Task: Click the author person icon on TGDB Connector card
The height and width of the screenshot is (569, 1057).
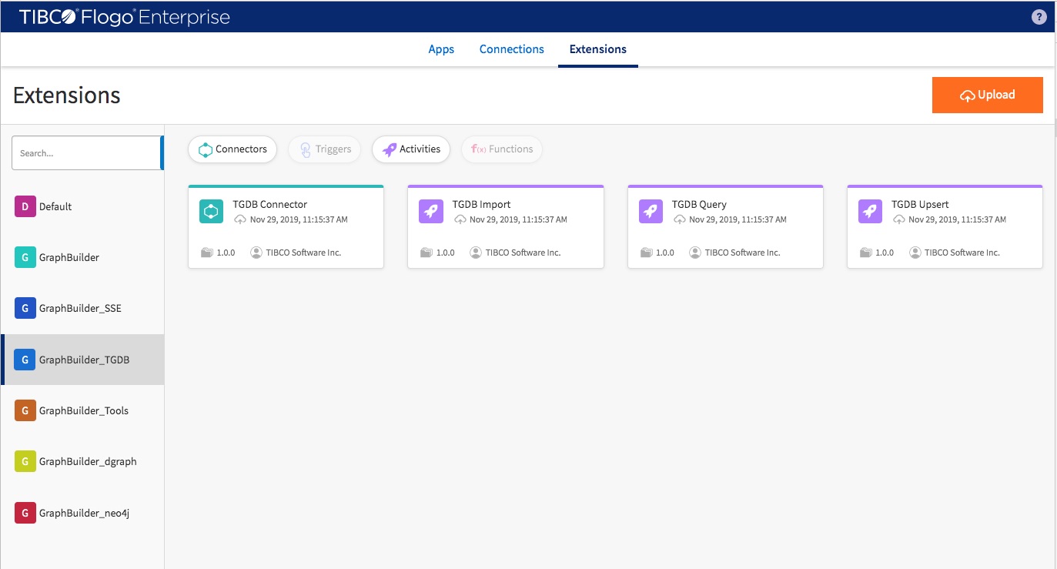Action: point(256,253)
